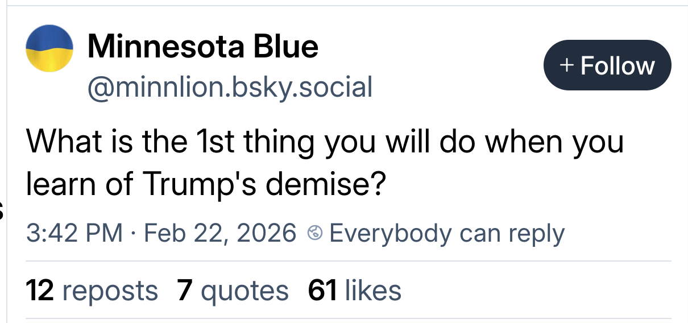688x323 pixels.
Task: Click the globe icon beside reply setting
Action: [x=314, y=233]
